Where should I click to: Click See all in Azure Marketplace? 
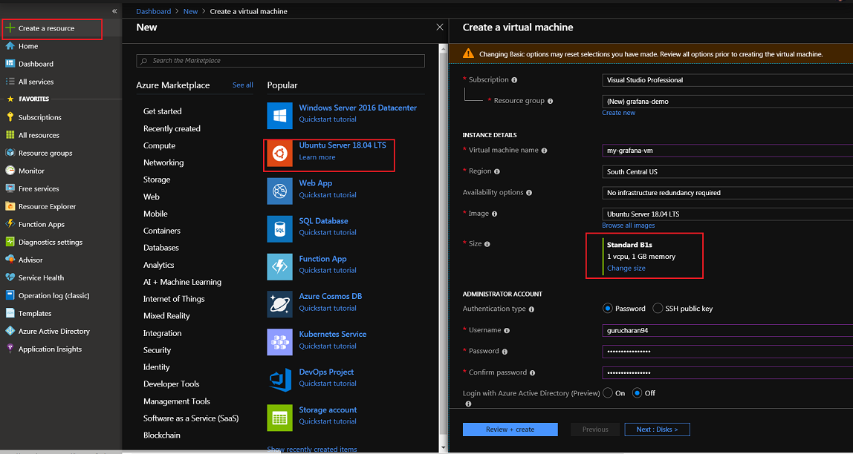243,85
